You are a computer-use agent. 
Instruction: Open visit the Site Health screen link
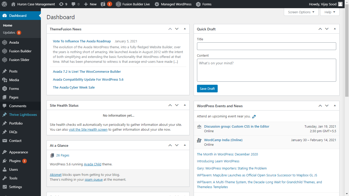click(x=88, y=130)
